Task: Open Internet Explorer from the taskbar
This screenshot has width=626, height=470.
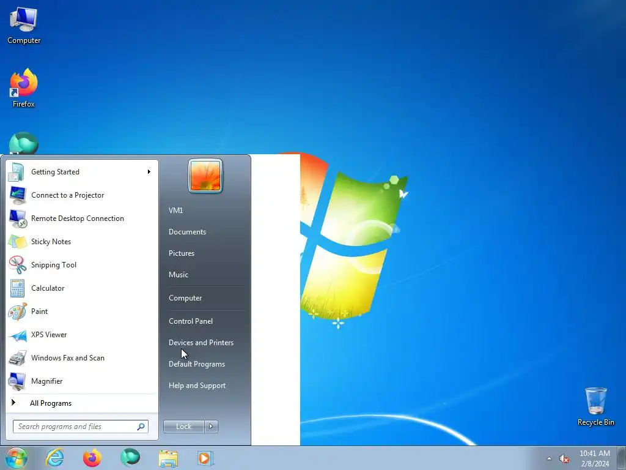Action: coord(54,458)
